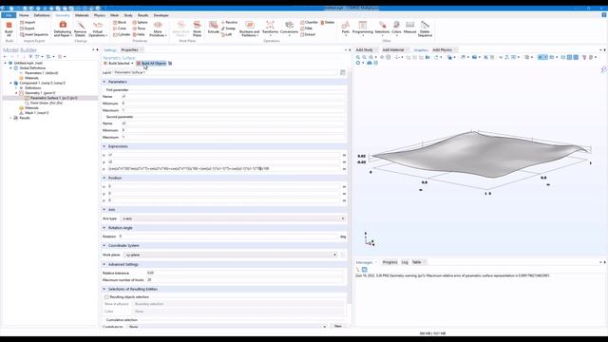Switch to the Results ribbon tab
Screen dimensions: 608x342
pos(143,15)
